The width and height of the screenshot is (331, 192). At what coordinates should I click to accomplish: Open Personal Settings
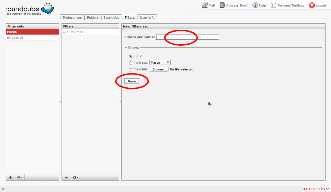pos(287,5)
